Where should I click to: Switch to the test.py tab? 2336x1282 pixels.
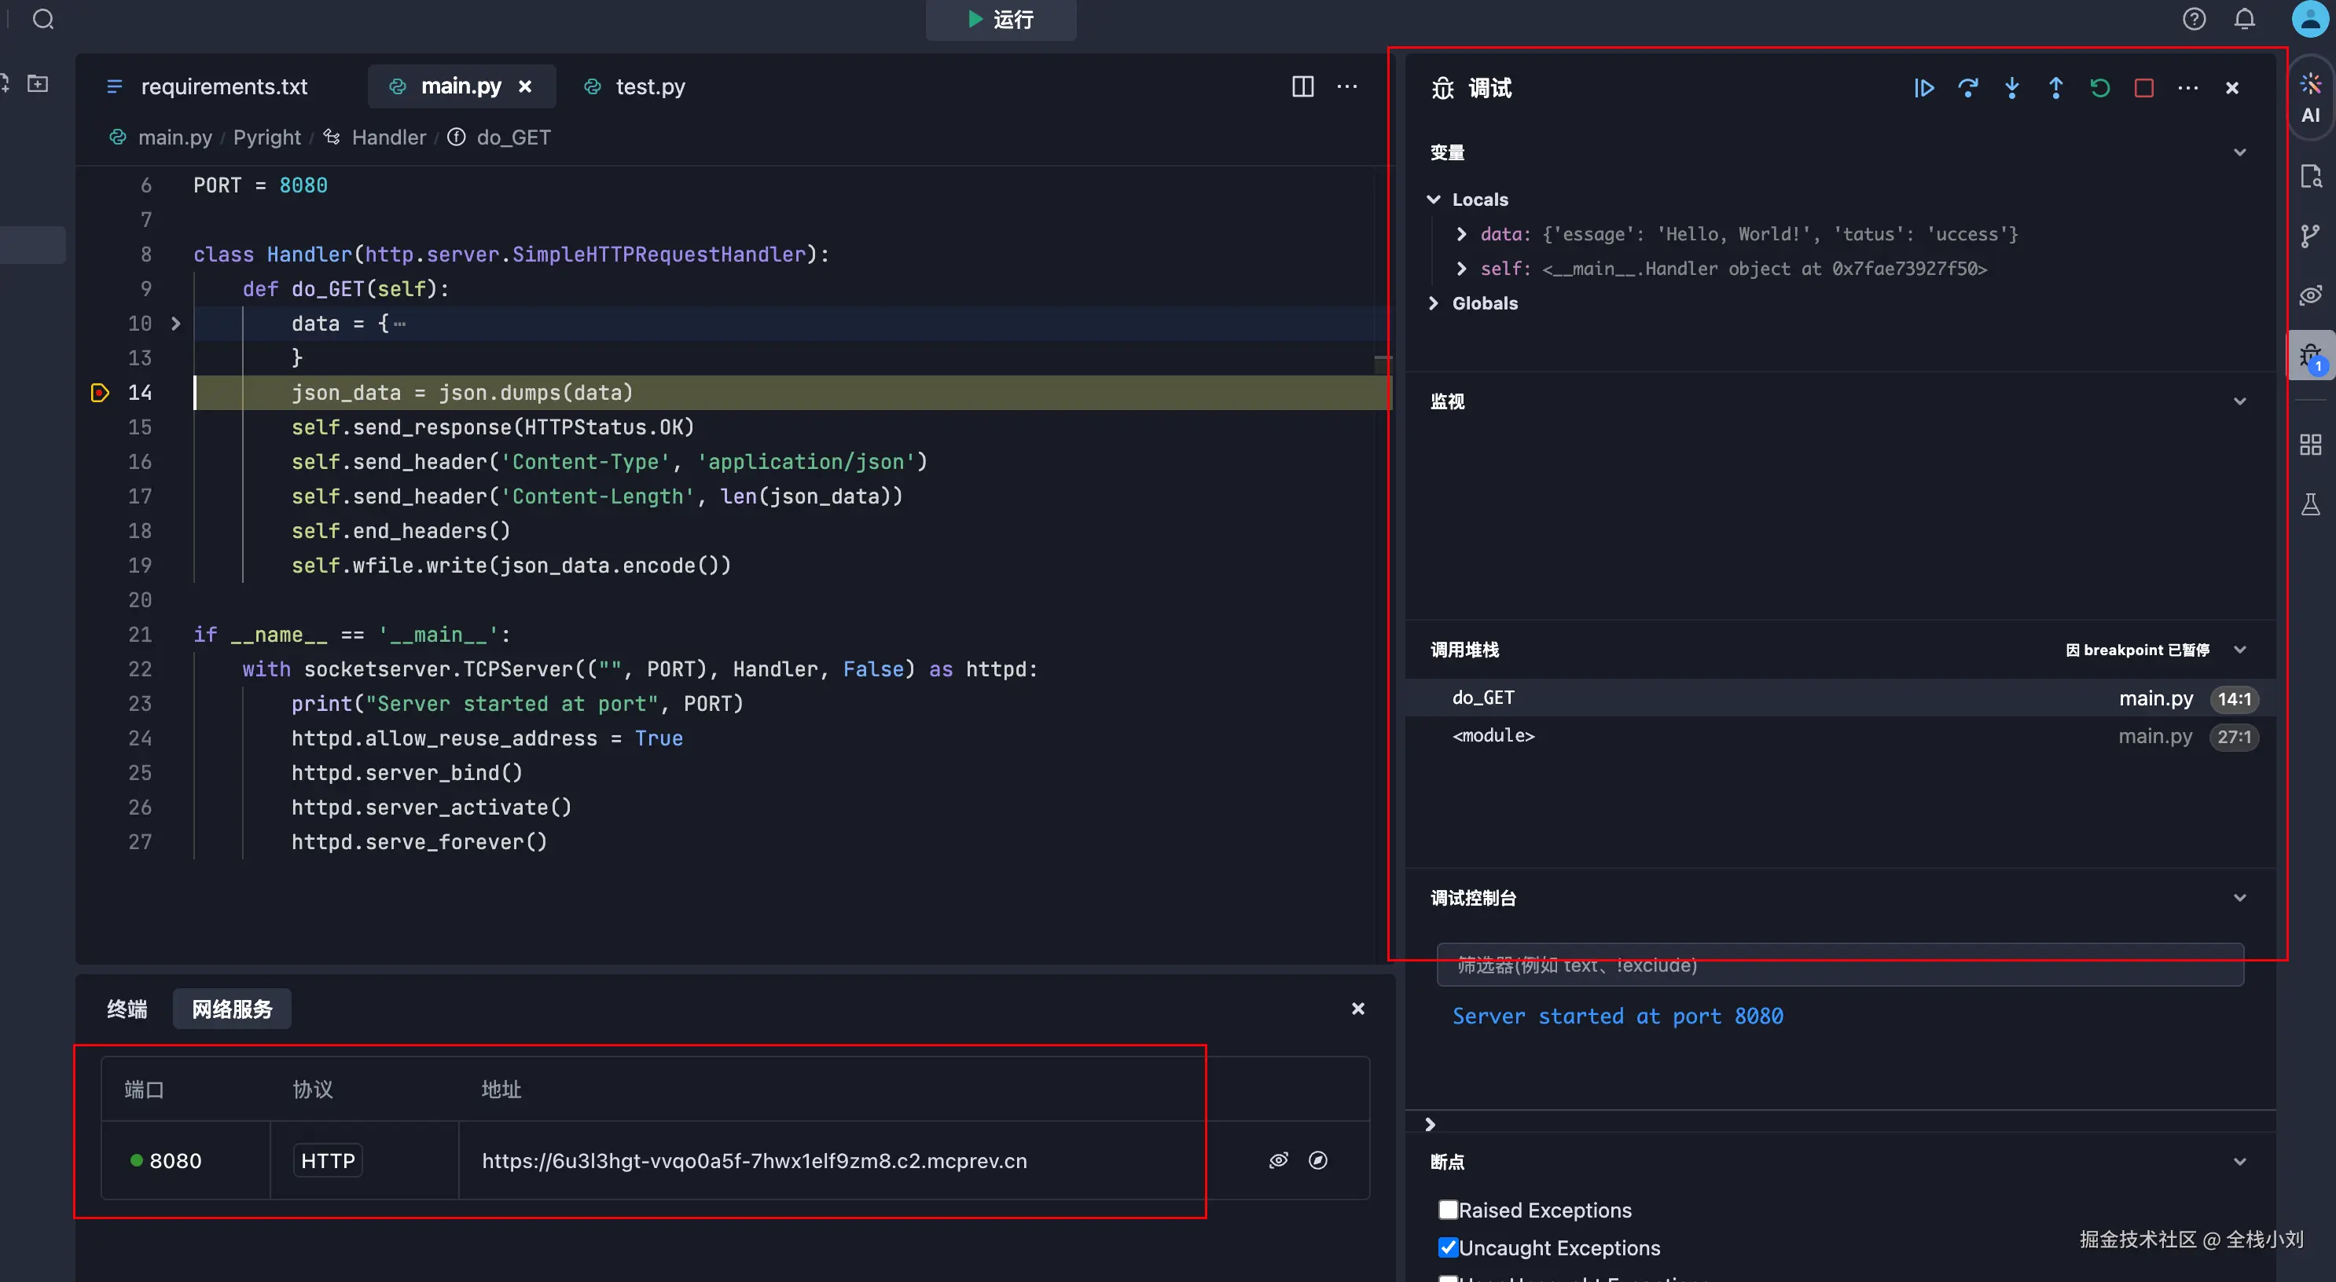[649, 87]
